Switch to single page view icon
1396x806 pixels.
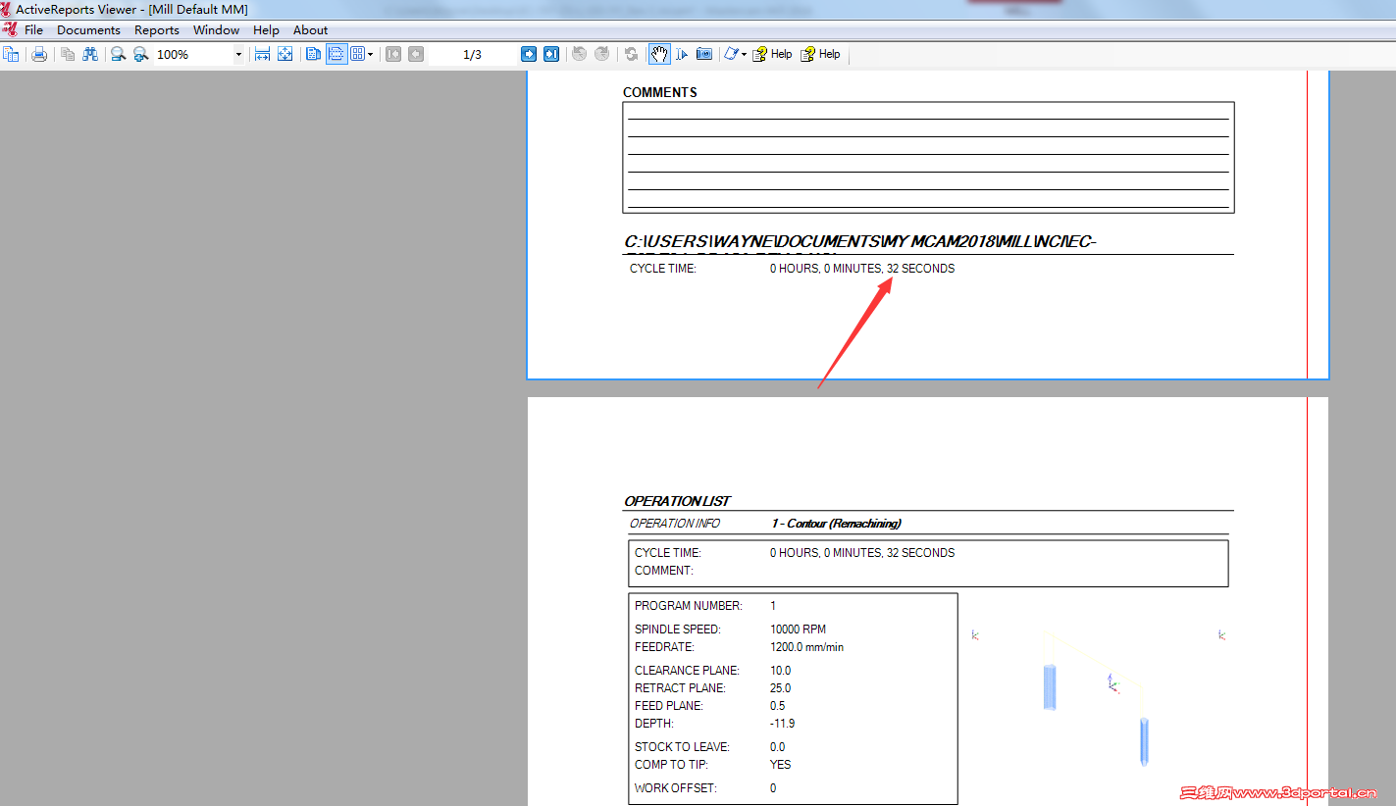(x=313, y=54)
